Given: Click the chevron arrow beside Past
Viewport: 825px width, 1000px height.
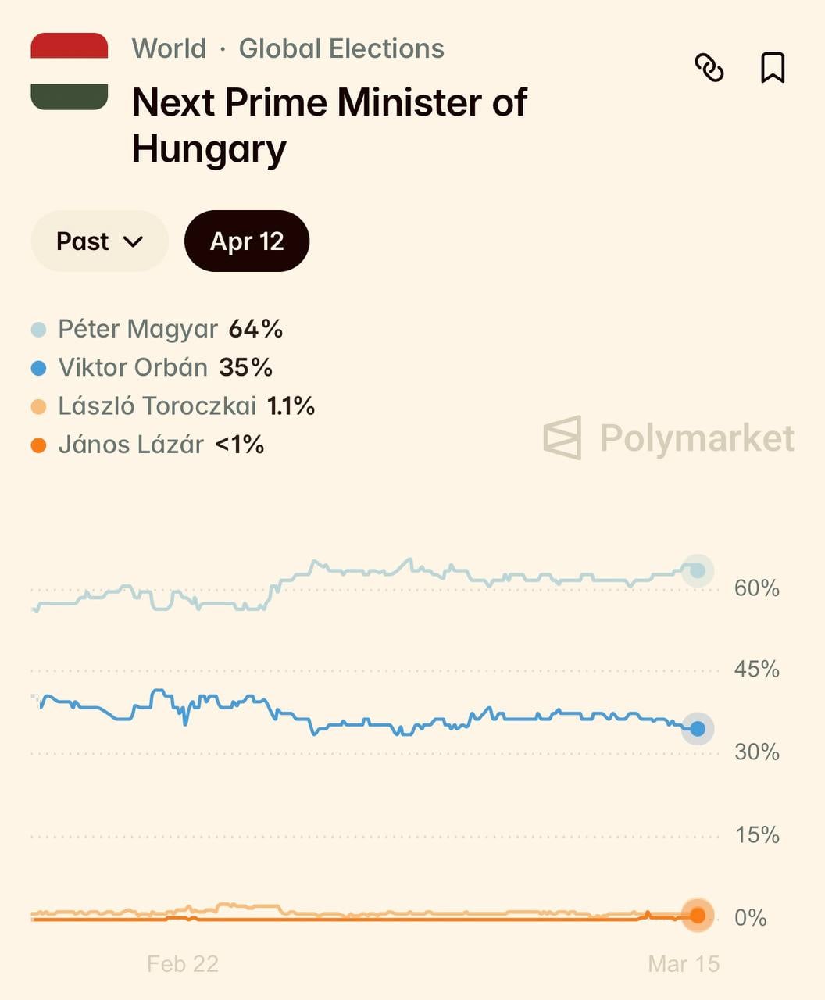Looking at the screenshot, I should (134, 241).
